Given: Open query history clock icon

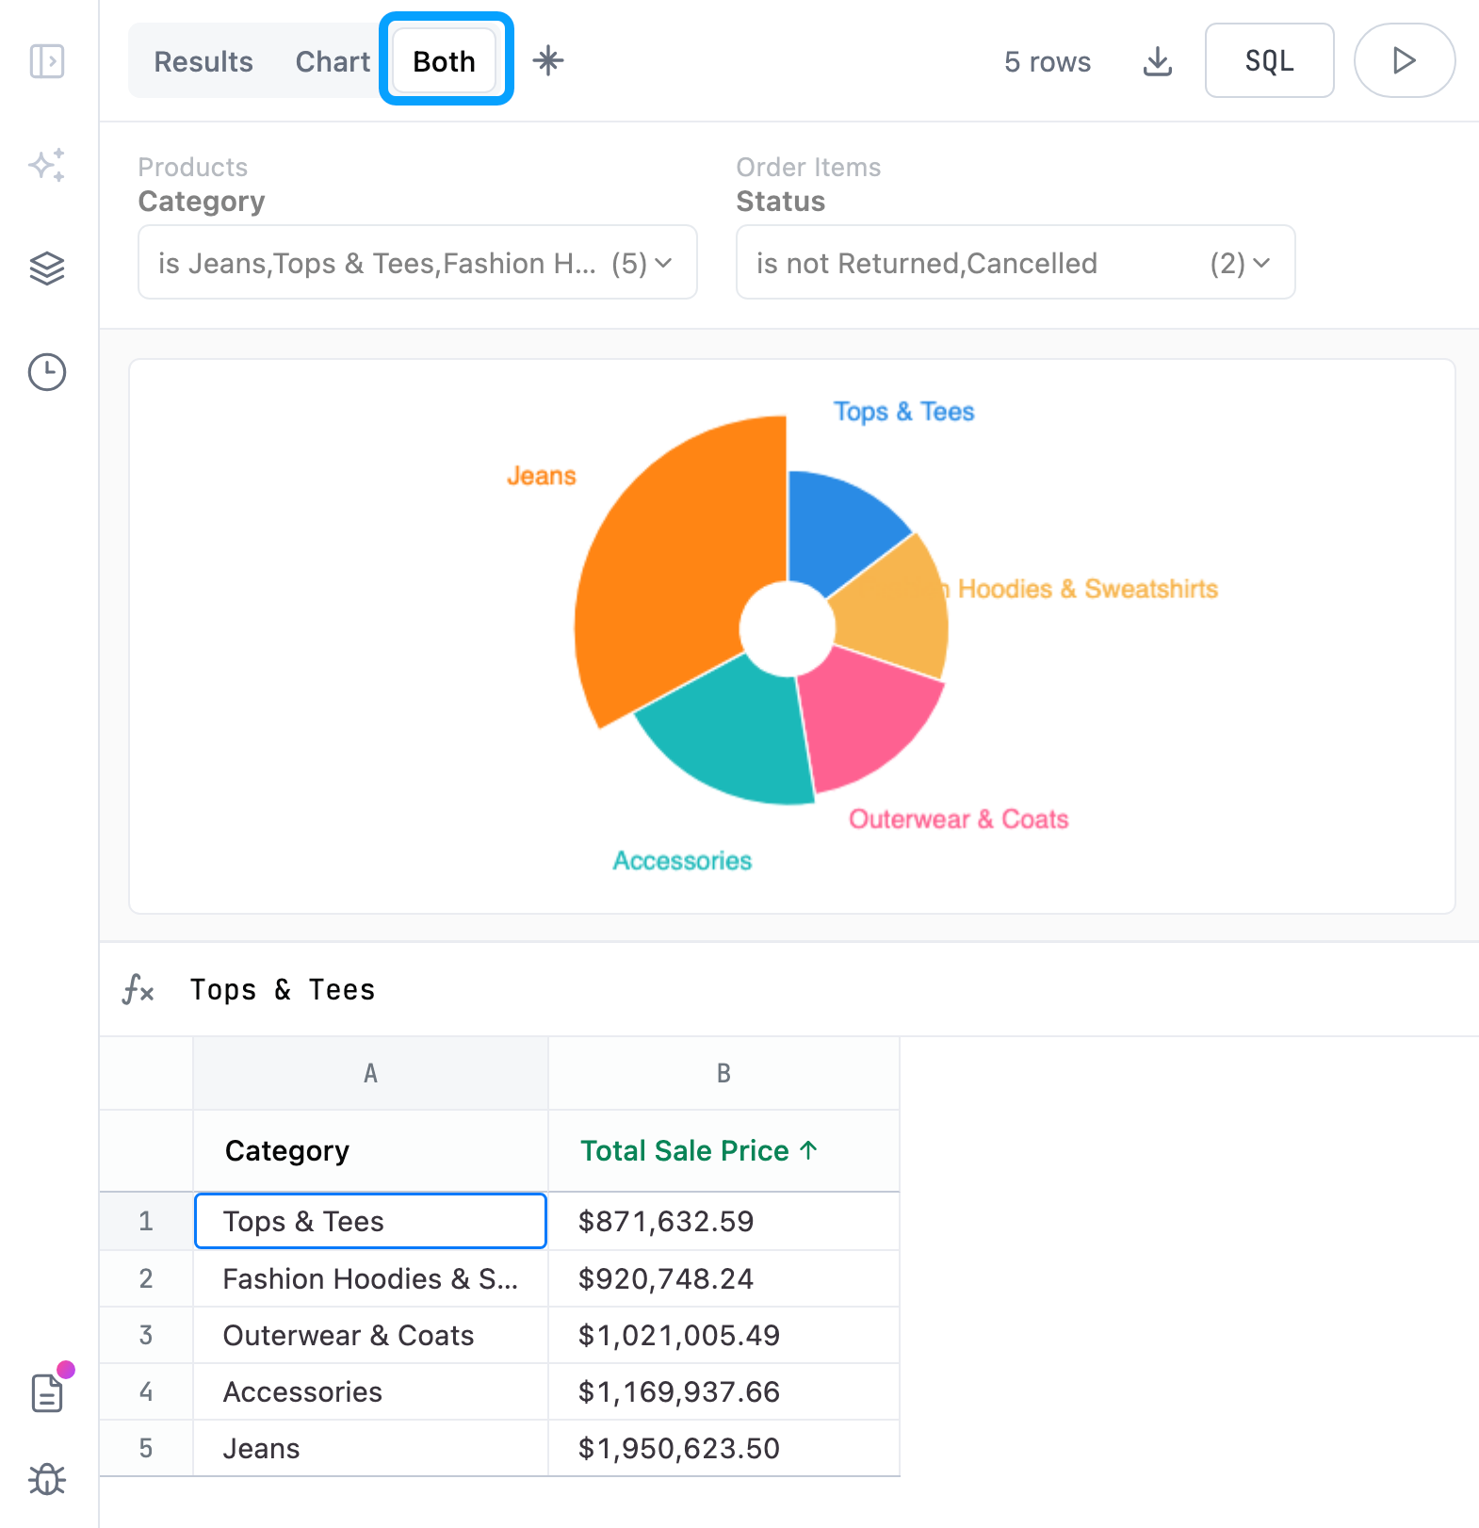Looking at the screenshot, I should pyautogui.click(x=47, y=372).
